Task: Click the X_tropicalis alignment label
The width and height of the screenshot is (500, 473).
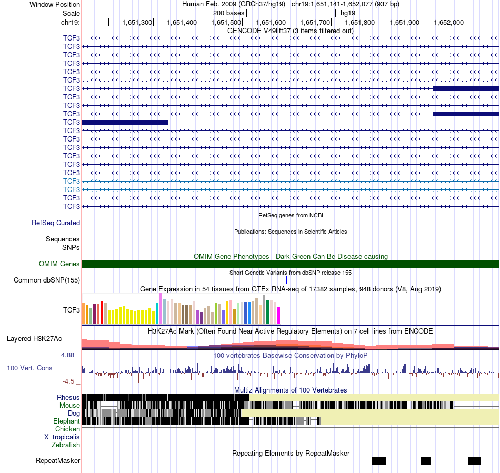Action: [x=62, y=437]
